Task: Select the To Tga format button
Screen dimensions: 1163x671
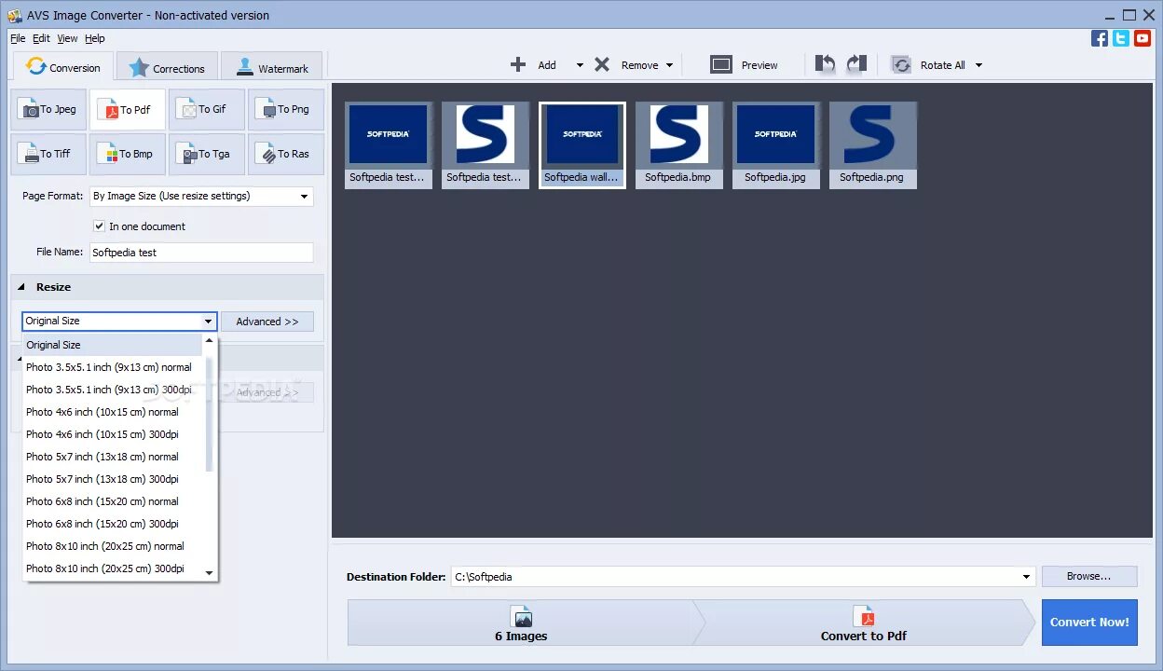Action: (x=206, y=154)
